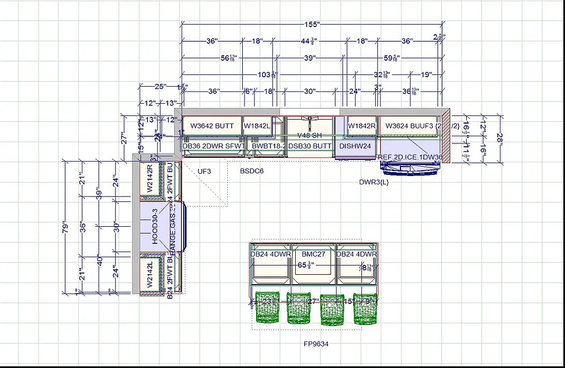Select the sink faucet symbol

[x=310, y=123]
